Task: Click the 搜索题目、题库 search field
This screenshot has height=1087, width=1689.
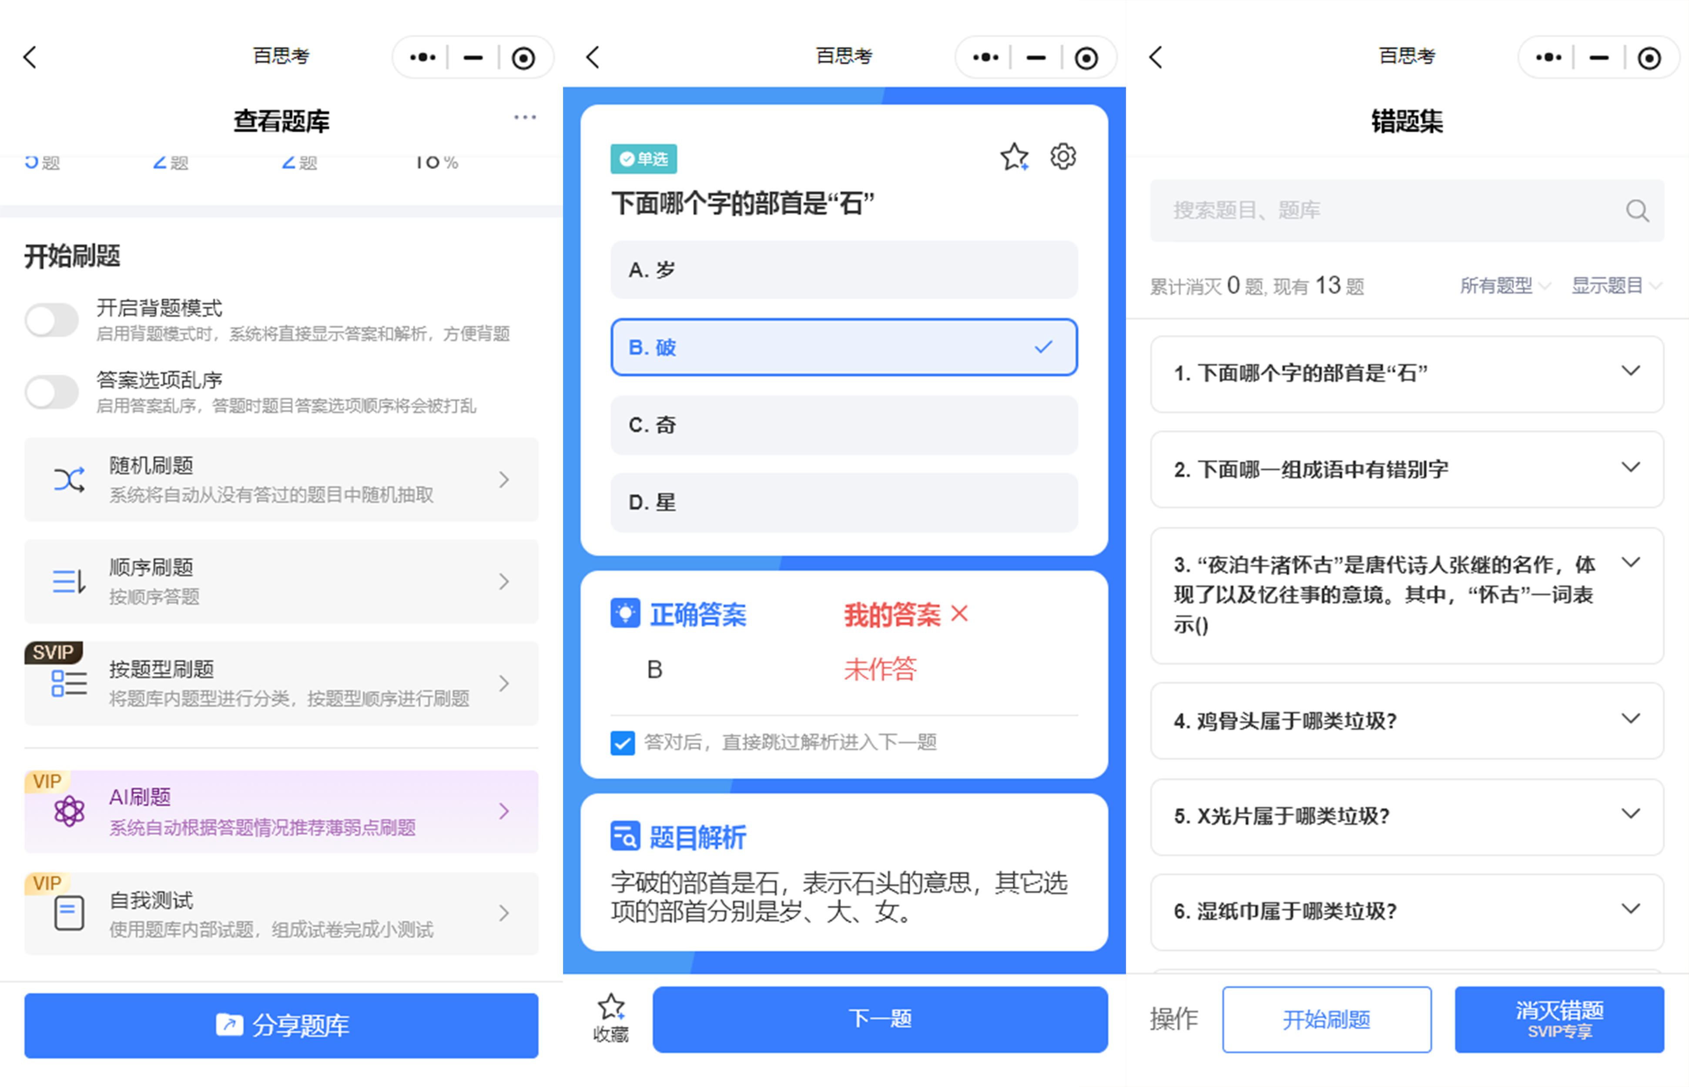Action: [x=1407, y=210]
